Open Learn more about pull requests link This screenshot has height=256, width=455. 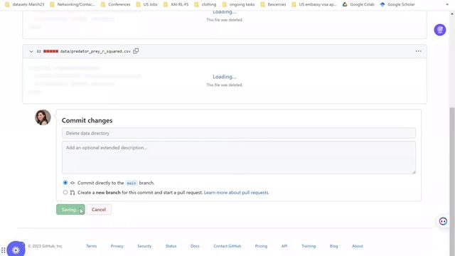coord(236,193)
